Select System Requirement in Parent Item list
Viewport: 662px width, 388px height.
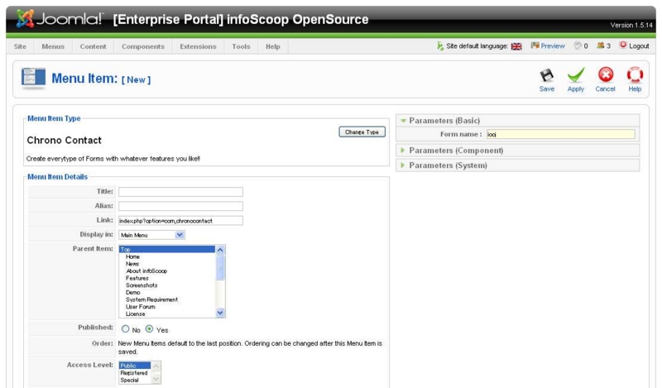(167, 299)
